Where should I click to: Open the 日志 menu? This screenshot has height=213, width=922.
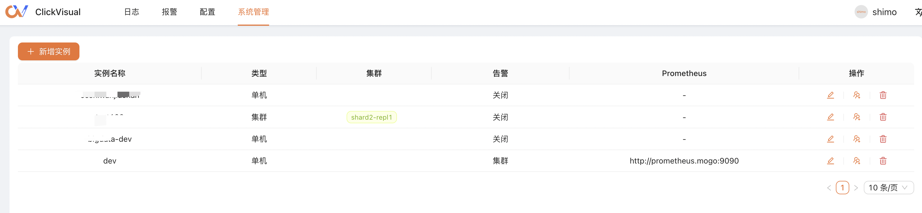point(131,12)
